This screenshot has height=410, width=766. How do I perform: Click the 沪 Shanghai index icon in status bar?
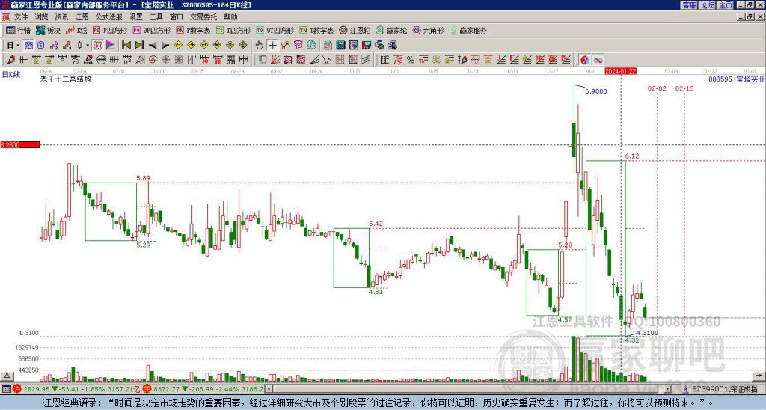(x=18, y=390)
